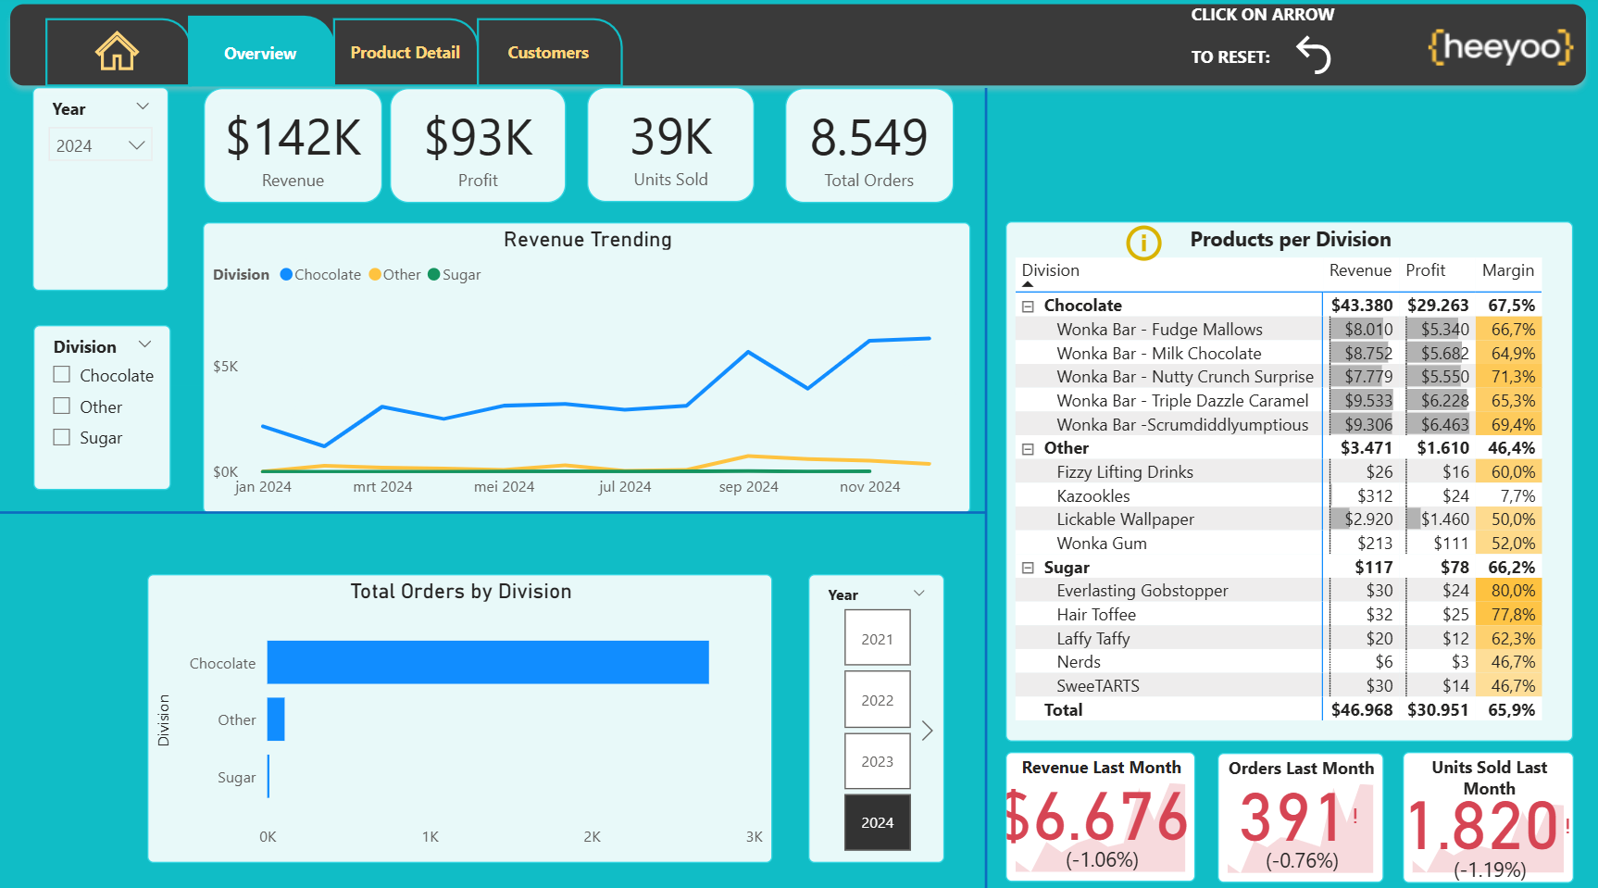The image size is (1598, 888).
Task: Select the Everlasting Gobstopper row
Action: tap(1279, 591)
